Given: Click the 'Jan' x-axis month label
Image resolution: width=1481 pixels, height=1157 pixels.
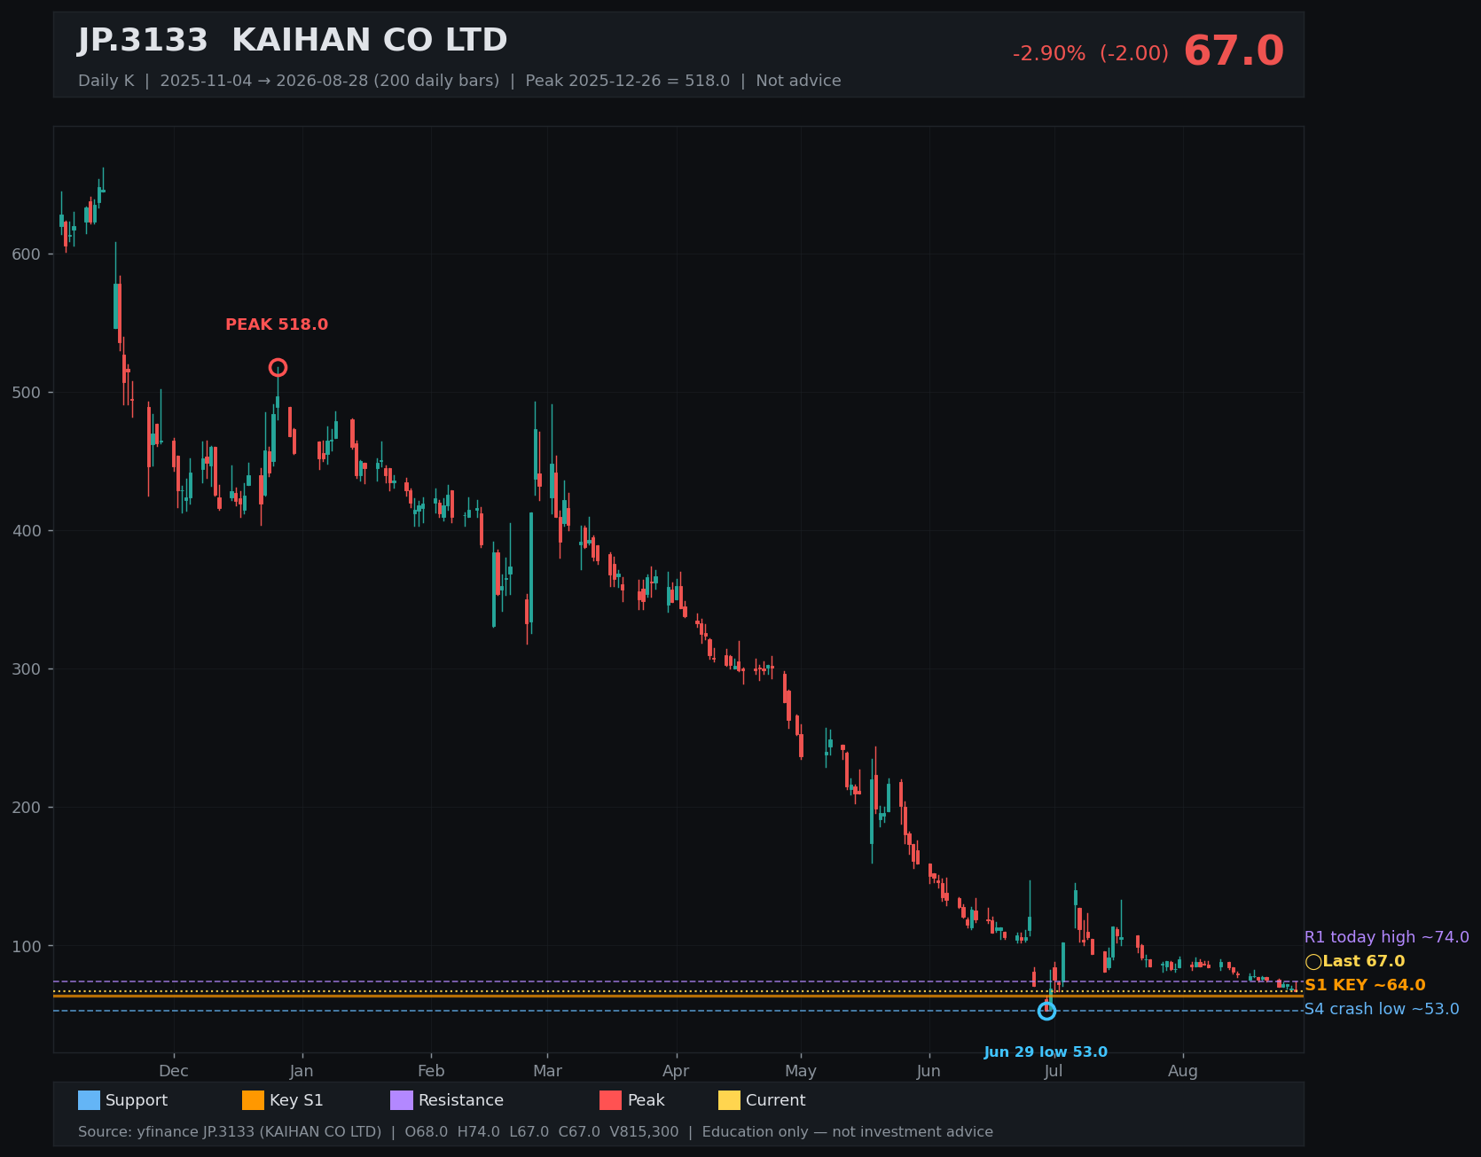Looking at the screenshot, I should click(x=302, y=1071).
